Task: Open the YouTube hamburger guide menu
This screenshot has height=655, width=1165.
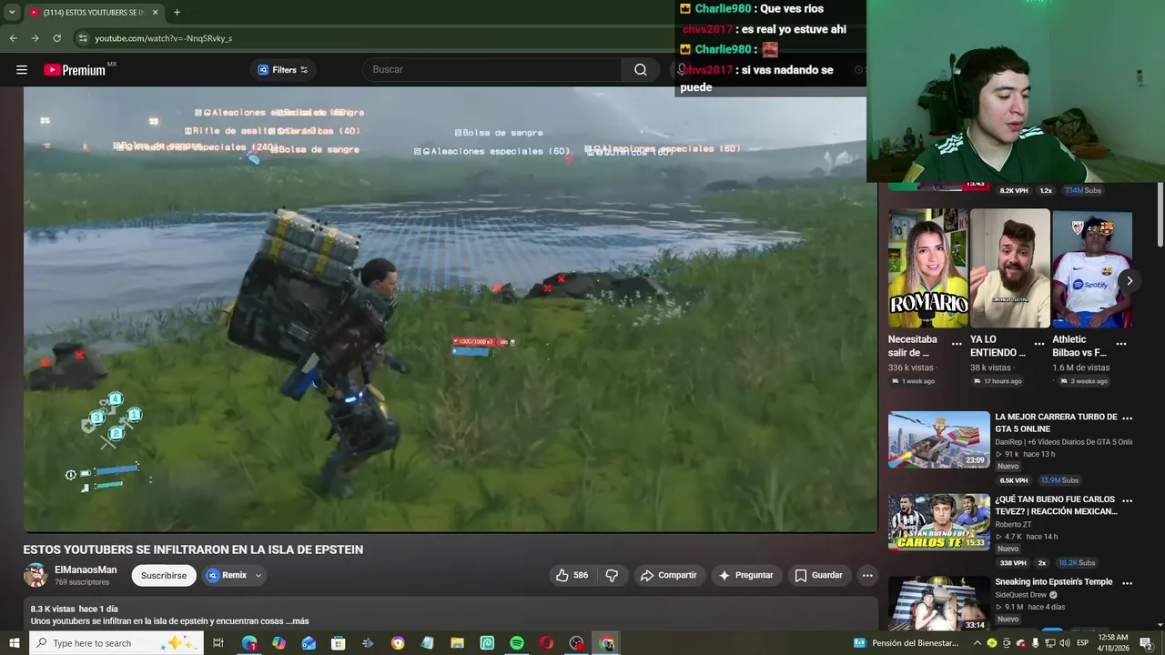Action: pos(22,69)
